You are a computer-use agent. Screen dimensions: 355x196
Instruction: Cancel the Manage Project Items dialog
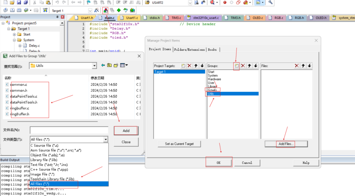[247, 163]
